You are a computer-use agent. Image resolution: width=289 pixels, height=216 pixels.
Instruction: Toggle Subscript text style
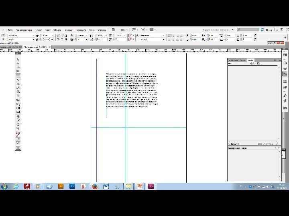[x=62, y=39]
